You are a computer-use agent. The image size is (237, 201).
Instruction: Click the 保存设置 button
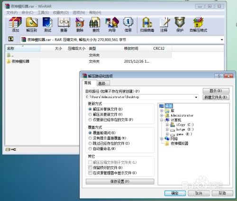click(x=120, y=182)
